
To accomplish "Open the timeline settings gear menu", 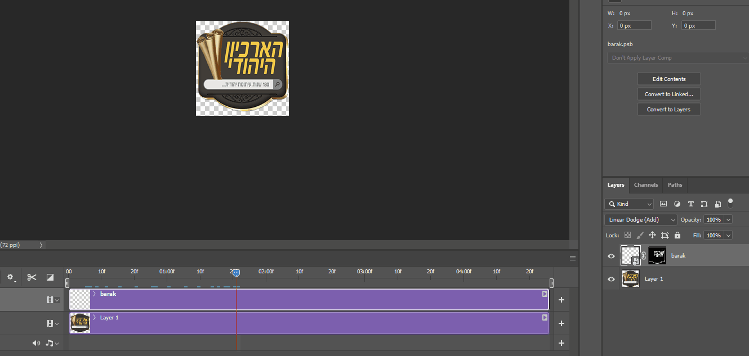I will pos(11,277).
